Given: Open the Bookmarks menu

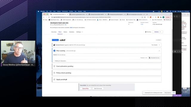Looking at the screenshot, I should tap(65, 11).
